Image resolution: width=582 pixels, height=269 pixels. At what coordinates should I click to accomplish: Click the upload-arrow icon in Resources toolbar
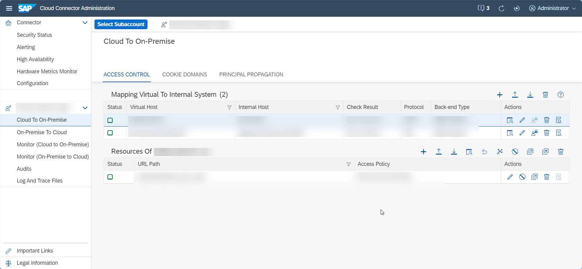pos(439,152)
